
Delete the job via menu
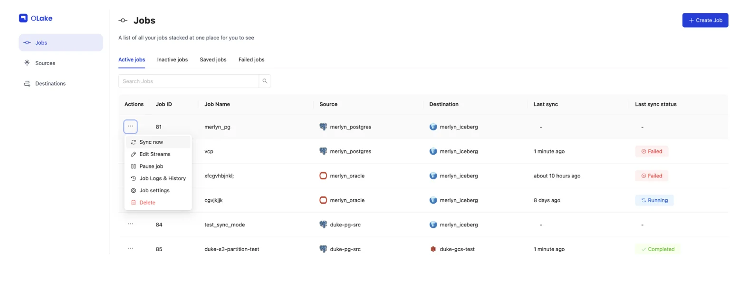(147, 203)
